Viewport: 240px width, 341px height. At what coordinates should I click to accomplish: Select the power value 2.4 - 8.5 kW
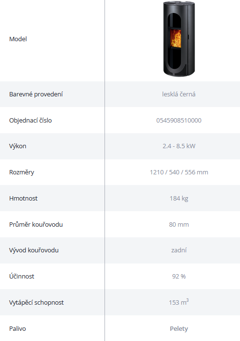click(179, 146)
